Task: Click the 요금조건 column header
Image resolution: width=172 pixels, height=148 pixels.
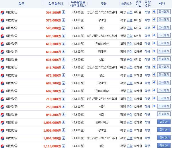Action: click(x=127, y=4)
